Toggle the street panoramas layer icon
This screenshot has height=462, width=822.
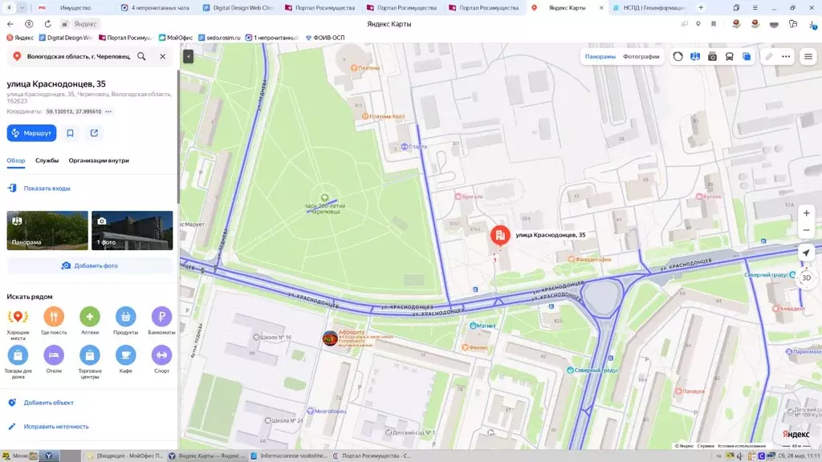point(695,57)
